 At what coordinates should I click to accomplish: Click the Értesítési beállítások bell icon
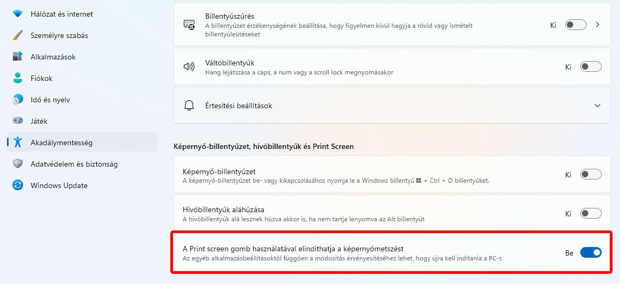click(189, 106)
